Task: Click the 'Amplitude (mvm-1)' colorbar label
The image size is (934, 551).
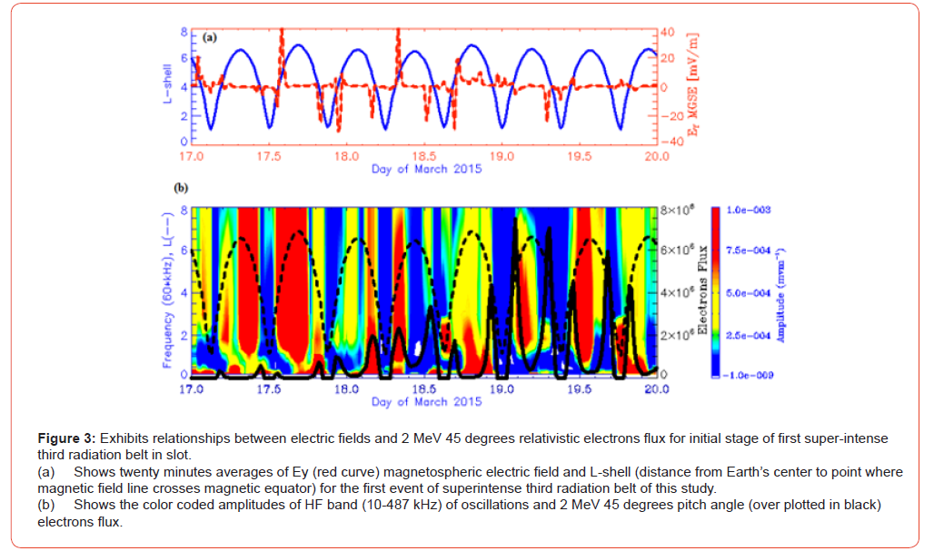Action: pos(781,295)
